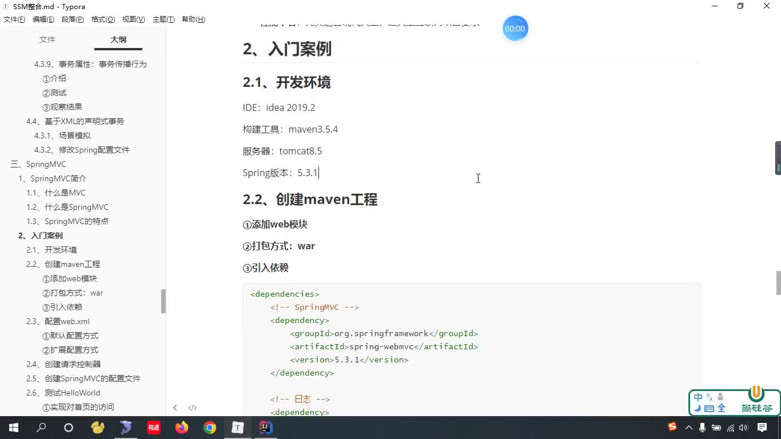Go to 4.4、基于XML的声明式事务
Viewport: 781px width, 439px height.
75,121
